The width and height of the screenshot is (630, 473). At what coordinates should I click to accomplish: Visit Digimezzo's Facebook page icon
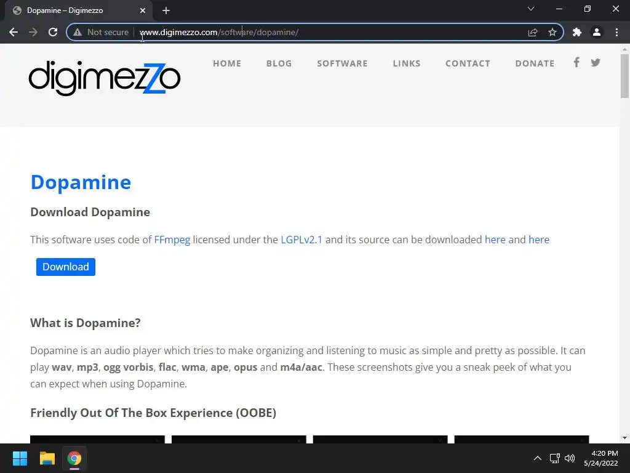click(x=576, y=62)
